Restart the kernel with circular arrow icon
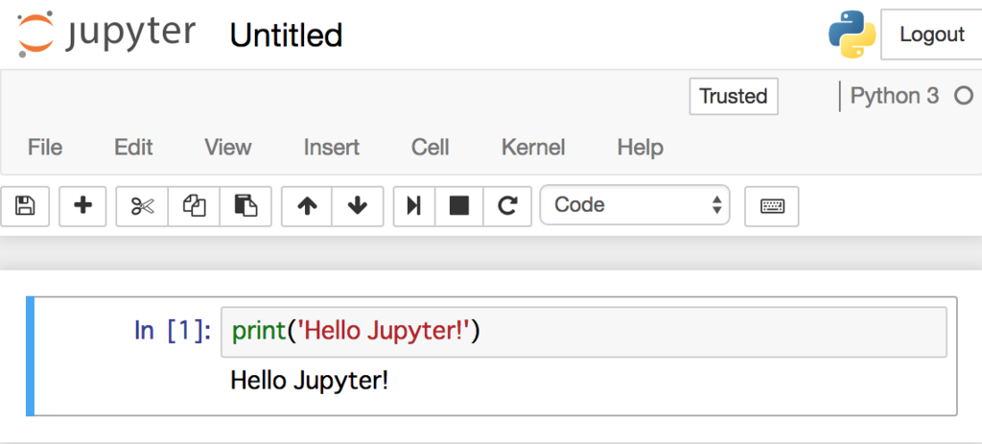Viewport: 982px width, 444px height. point(507,205)
